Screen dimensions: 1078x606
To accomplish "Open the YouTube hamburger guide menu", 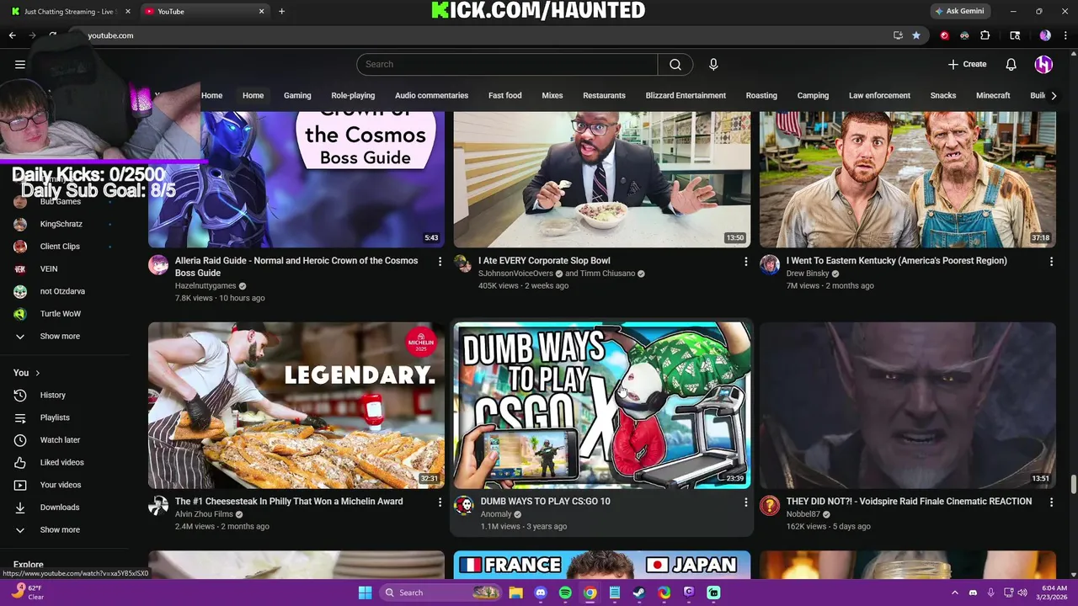I will pos(20,64).
